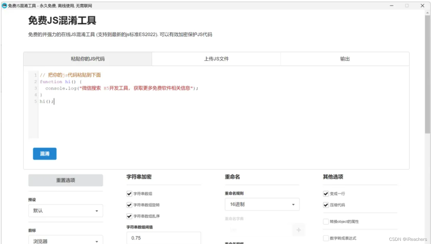Click the hi(); code line
The height and width of the screenshot is (244, 432).
tap(47, 102)
